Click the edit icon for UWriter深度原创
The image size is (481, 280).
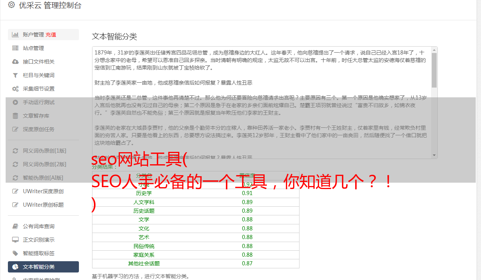(x=15, y=191)
